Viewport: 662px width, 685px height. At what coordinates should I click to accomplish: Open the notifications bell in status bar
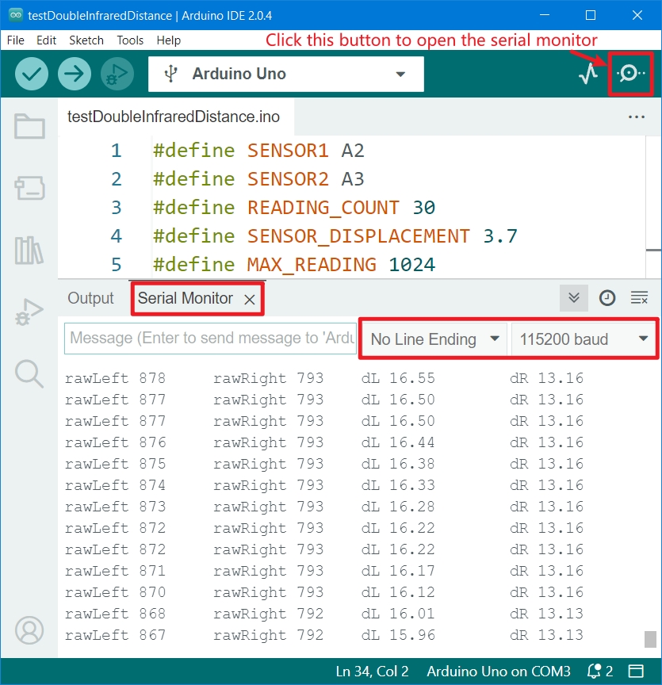point(595,672)
